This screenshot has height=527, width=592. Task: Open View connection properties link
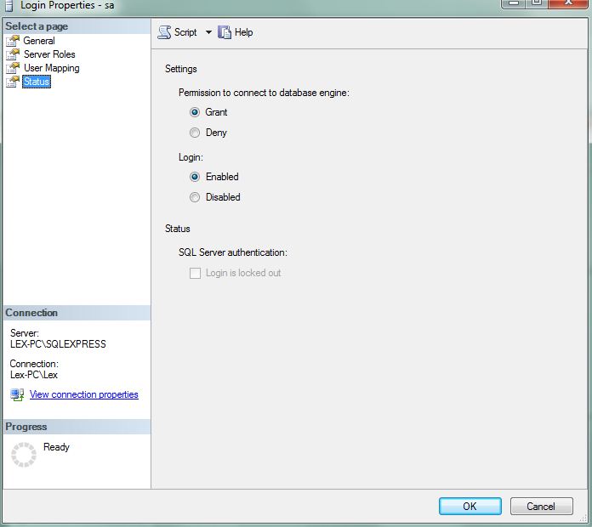pos(84,394)
